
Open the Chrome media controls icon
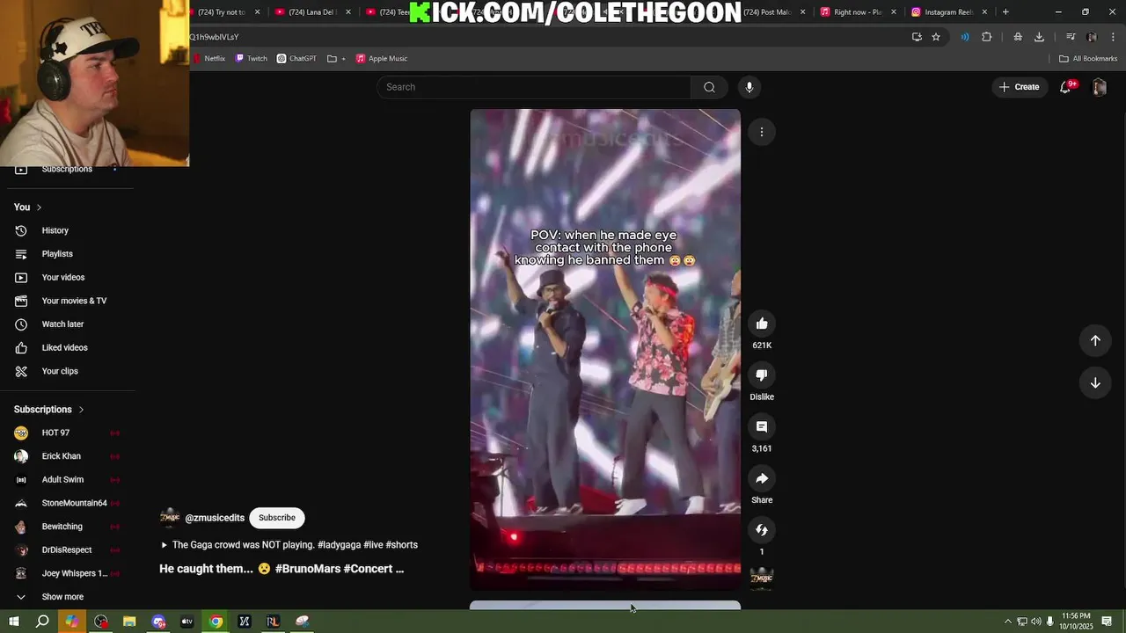tap(1071, 37)
